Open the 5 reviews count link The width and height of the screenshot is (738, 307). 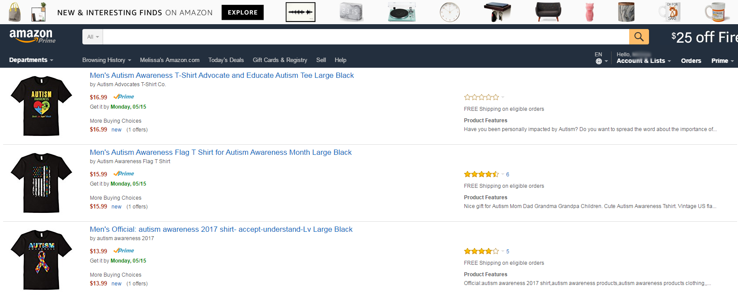[x=508, y=252]
